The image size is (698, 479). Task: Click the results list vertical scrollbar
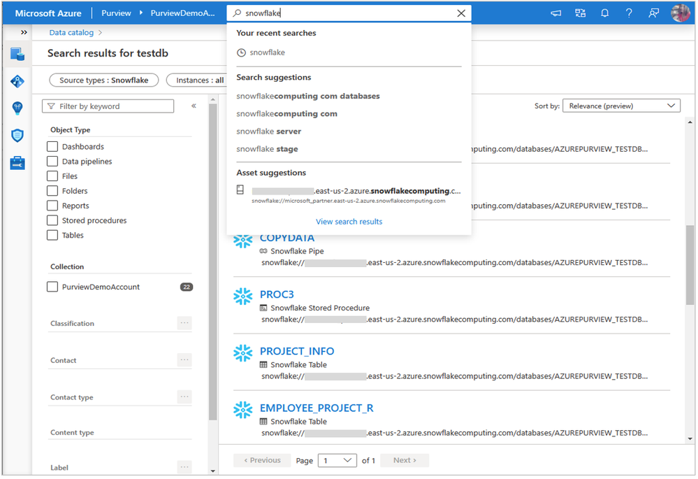690,265
